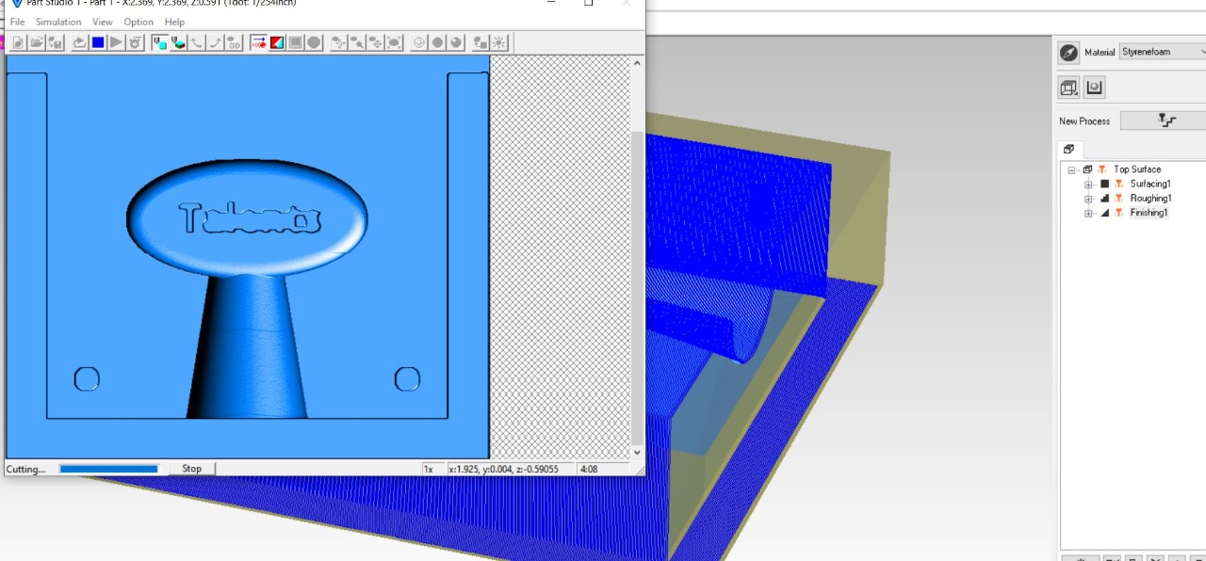The image size is (1206, 561).
Task: Click the gray octagon shape icon
Action: [314, 42]
